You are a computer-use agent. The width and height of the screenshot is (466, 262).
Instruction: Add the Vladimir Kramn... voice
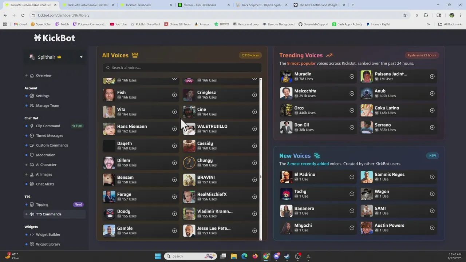pos(254,214)
